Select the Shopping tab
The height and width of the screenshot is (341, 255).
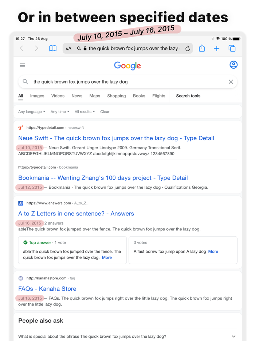[x=116, y=96]
